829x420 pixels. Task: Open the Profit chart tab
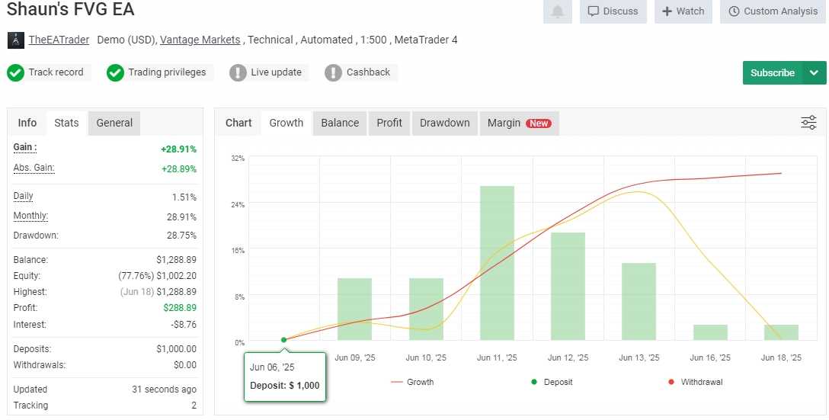coord(389,123)
